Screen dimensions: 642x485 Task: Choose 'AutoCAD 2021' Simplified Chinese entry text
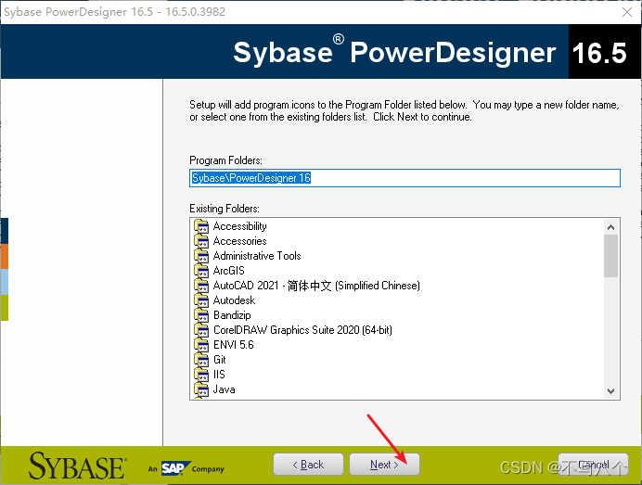316,286
